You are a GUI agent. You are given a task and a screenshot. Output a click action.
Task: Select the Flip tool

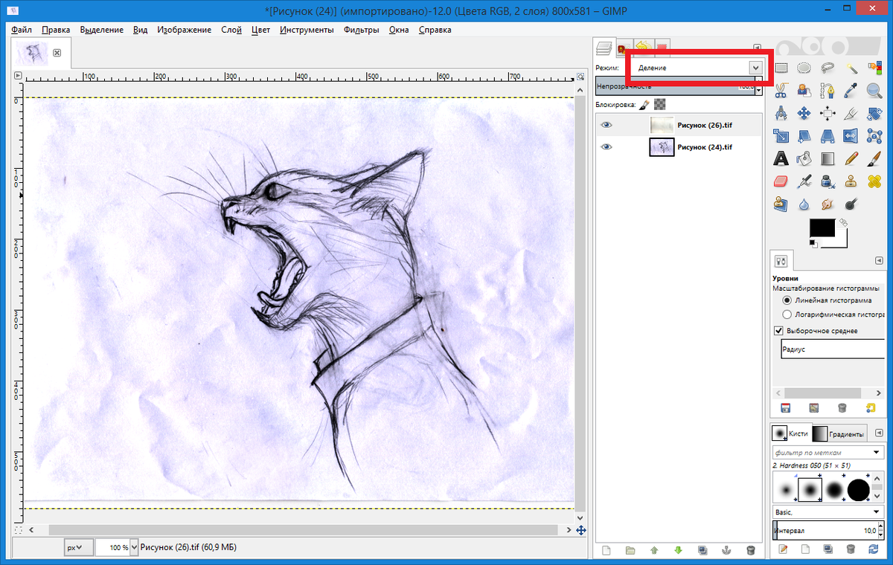(851, 136)
